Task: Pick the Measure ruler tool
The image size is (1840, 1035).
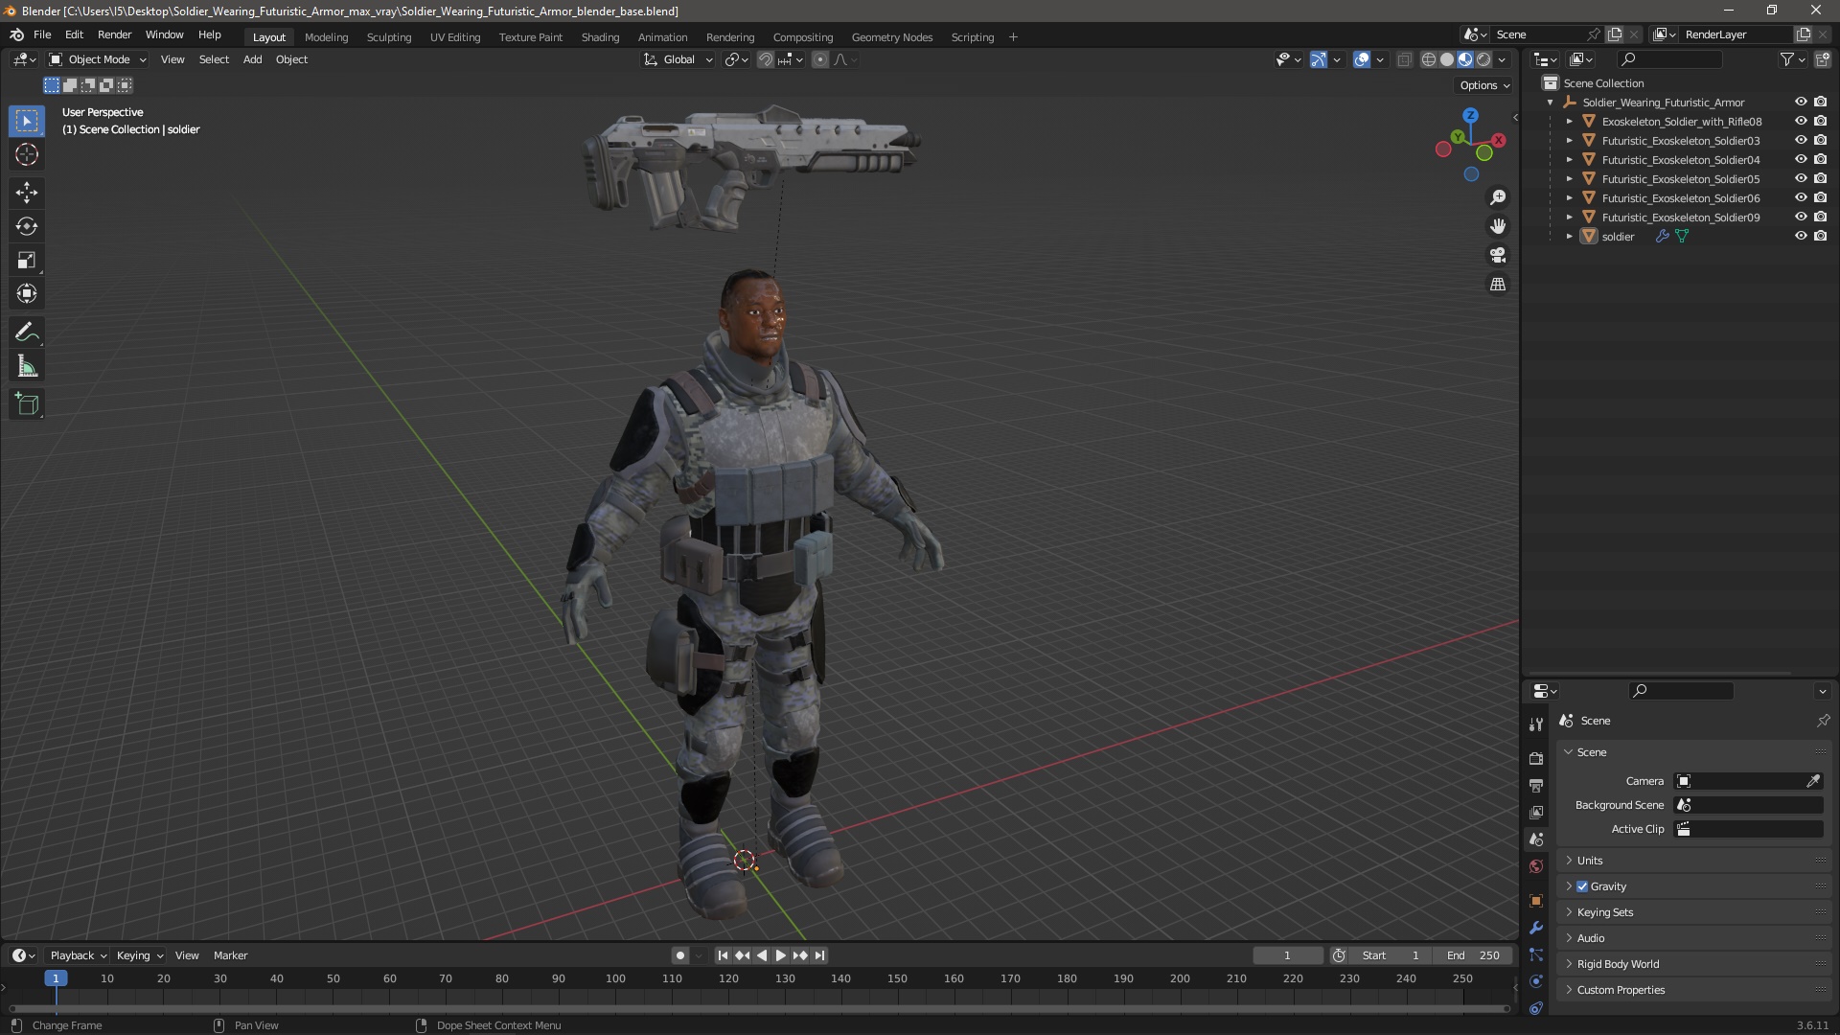Action: [27, 367]
